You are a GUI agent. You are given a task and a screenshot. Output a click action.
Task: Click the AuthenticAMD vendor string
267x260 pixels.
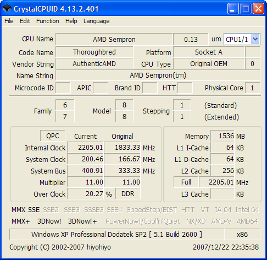click(x=94, y=64)
